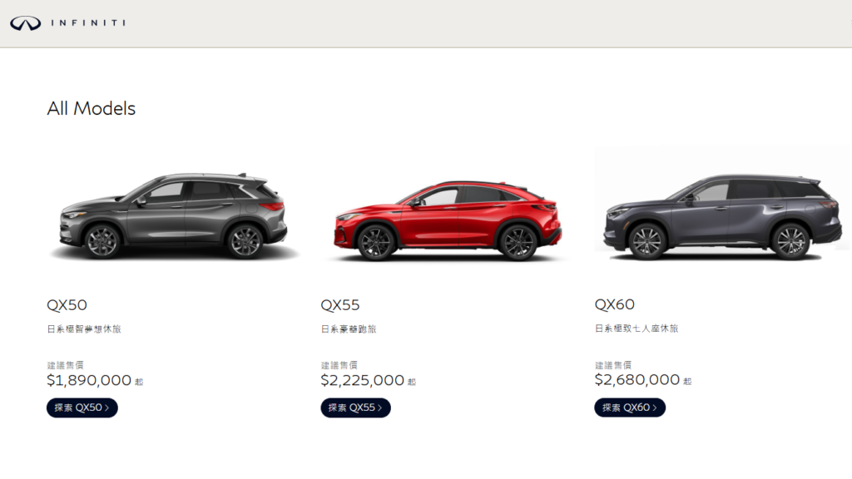
Task: Open the QX50 explore button
Action: pyautogui.click(x=82, y=407)
